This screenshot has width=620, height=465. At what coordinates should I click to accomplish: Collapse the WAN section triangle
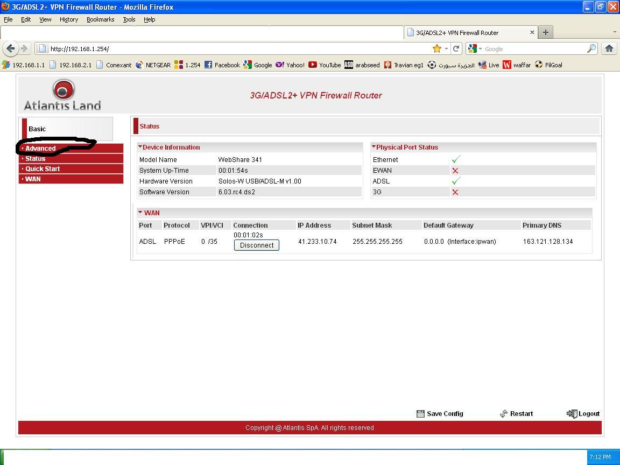tap(140, 213)
